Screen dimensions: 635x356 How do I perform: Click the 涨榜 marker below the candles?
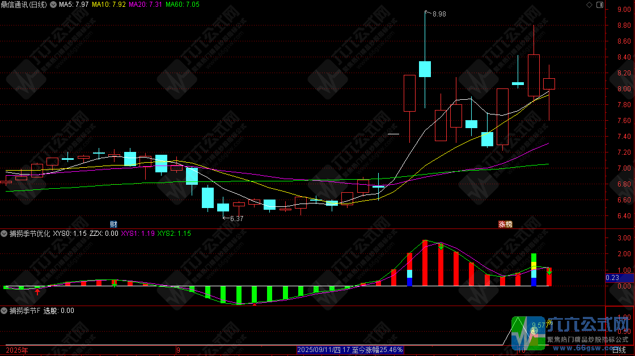click(x=505, y=224)
